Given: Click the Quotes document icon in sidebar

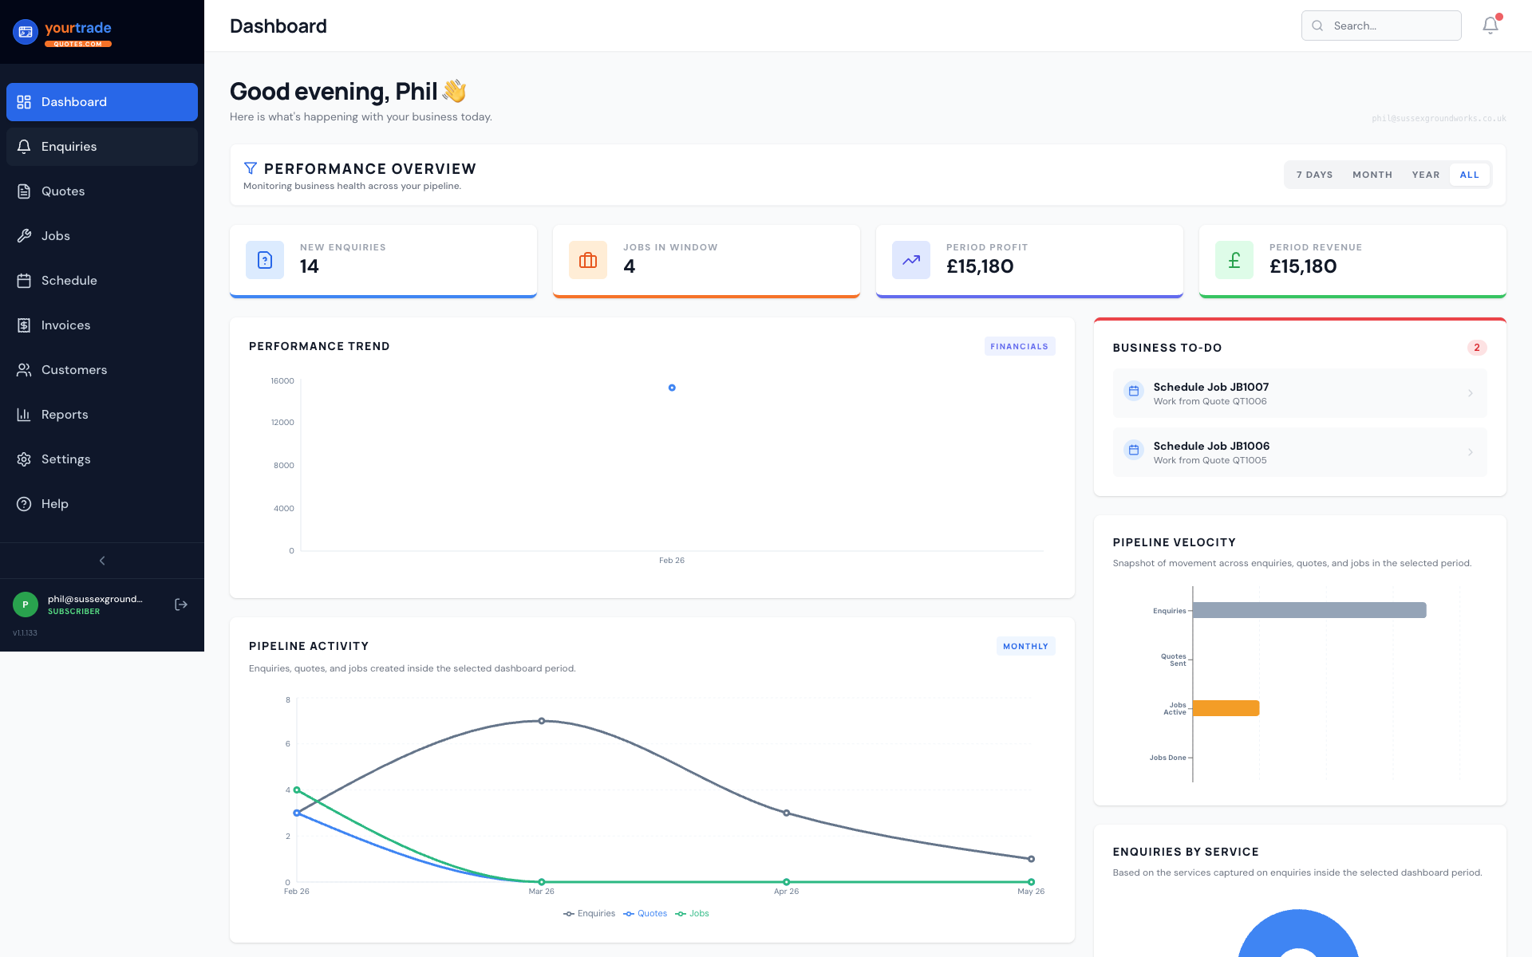Looking at the screenshot, I should 24,191.
